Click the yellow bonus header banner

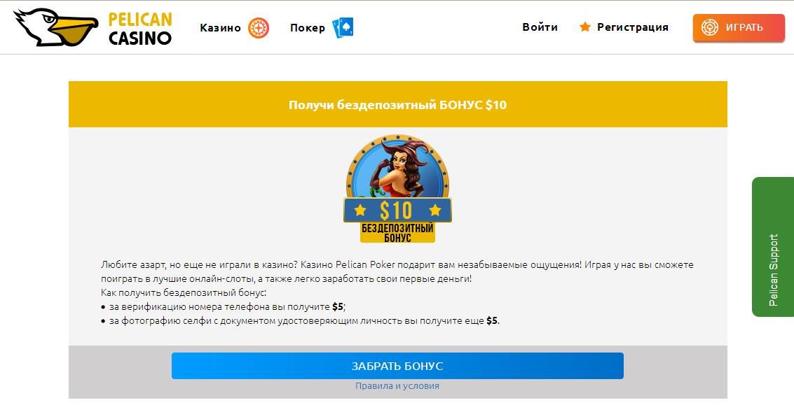tap(398, 105)
